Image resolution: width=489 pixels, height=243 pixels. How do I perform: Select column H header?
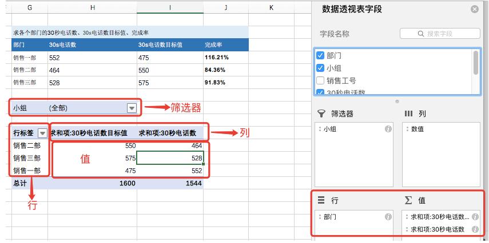tap(92, 7)
